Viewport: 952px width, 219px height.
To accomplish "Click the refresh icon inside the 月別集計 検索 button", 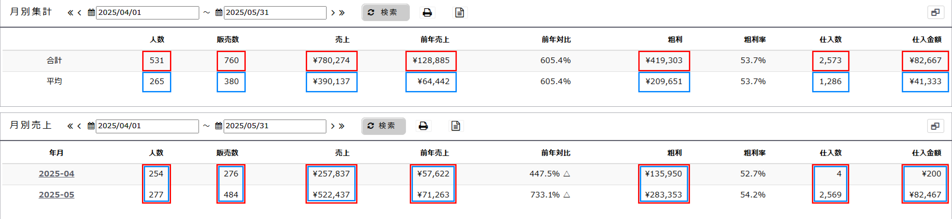I will pyautogui.click(x=371, y=12).
